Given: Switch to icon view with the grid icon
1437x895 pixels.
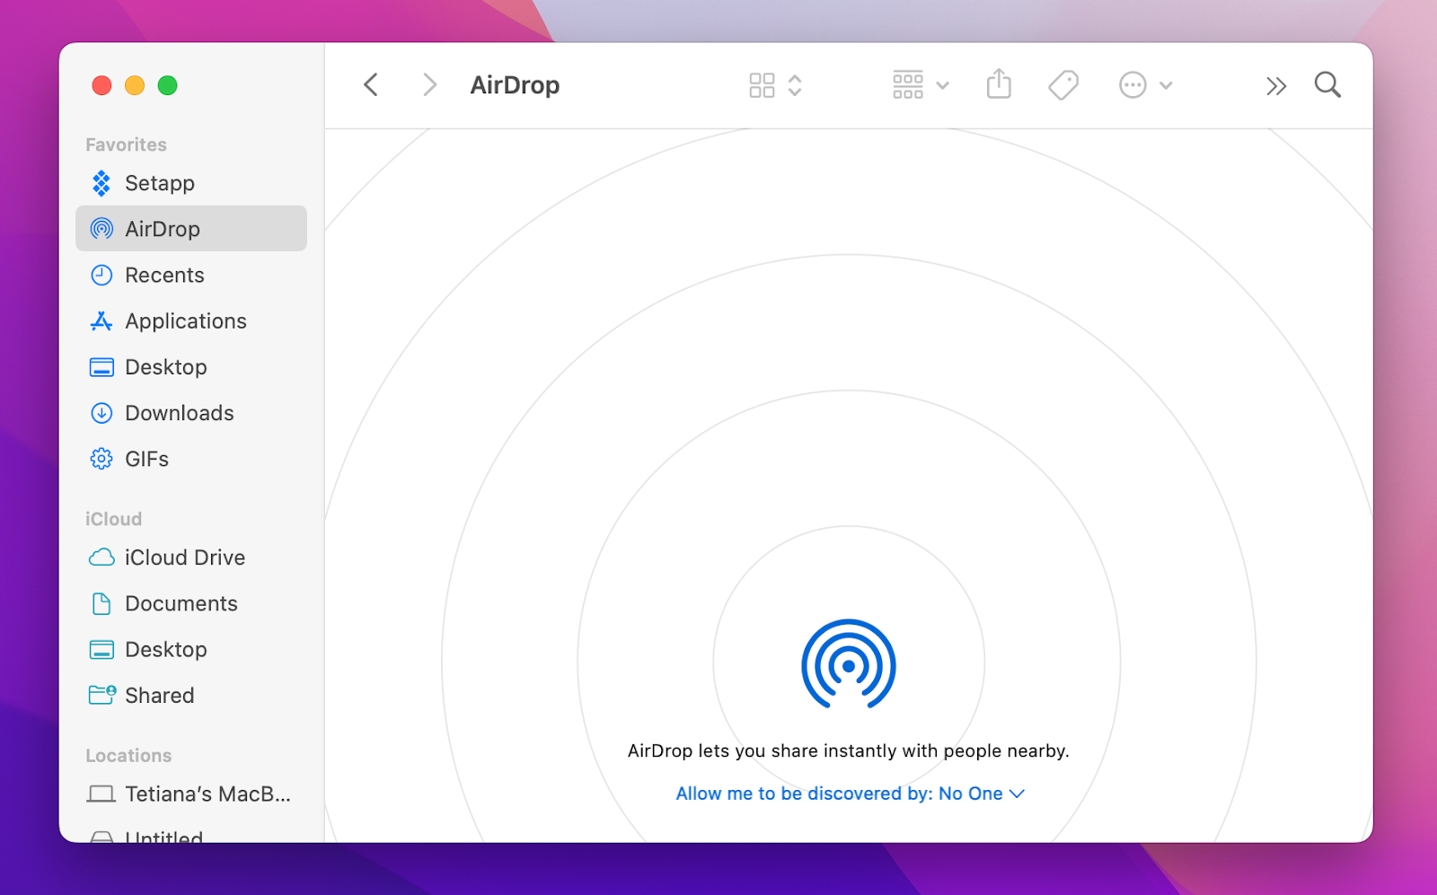Looking at the screenshot, I should (762, 85).
